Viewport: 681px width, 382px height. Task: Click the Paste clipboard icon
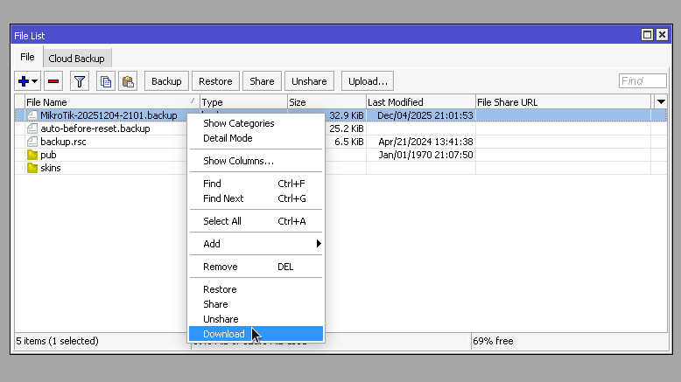tap(128, 81)
